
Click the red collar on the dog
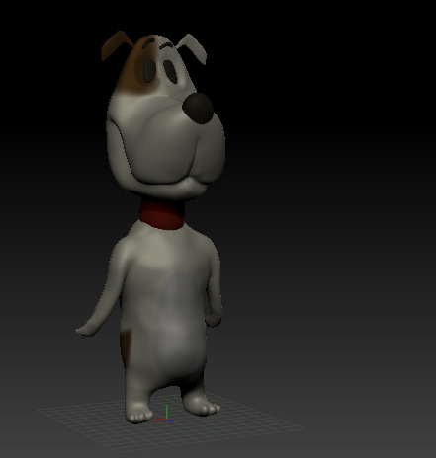click(x=162, y=215)
